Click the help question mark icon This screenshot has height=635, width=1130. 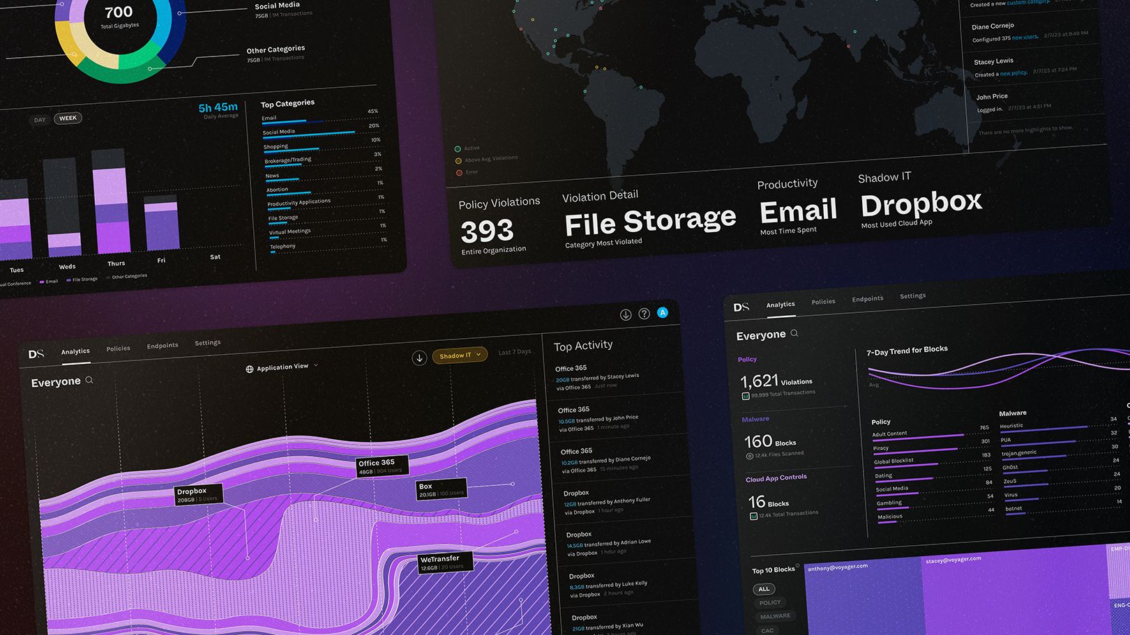(x=644, y=314)
